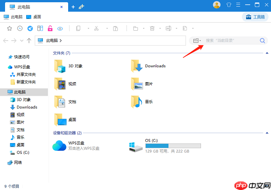Select 文档 in the sidebar

pos(17,130)
